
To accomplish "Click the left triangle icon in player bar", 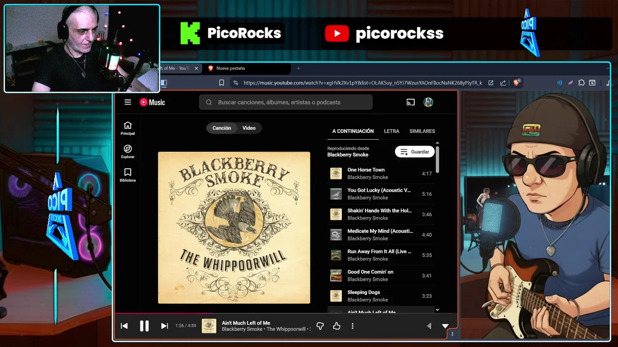I will [429, 326].
